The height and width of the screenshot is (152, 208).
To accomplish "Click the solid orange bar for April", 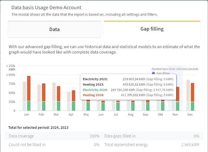I will click(x=73, y=96).
